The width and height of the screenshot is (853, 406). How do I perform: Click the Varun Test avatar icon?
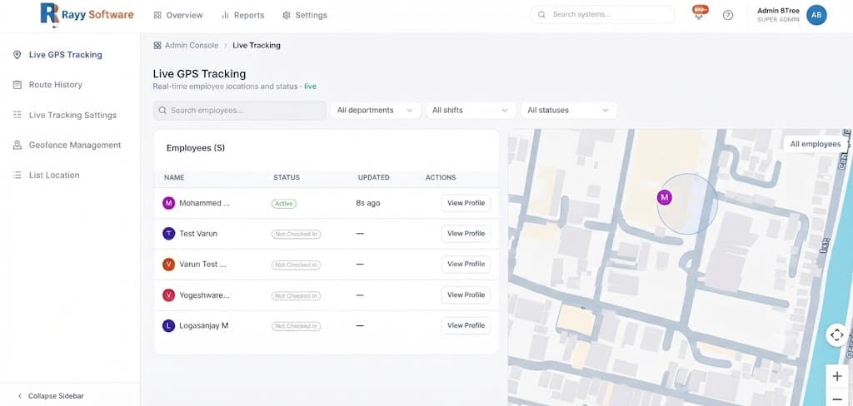coord(168,265)
